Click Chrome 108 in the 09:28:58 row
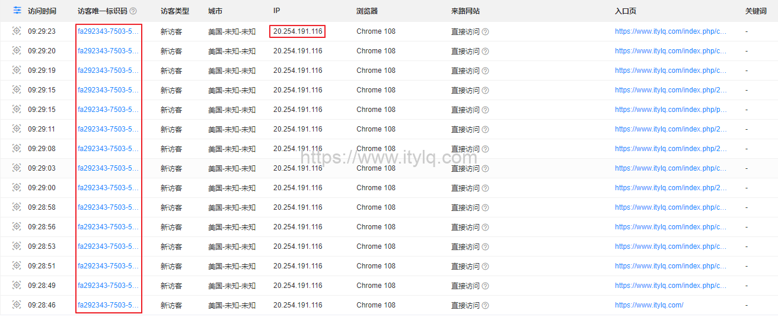This screenshot has width=778, height=317. click(x=375, y=207)
